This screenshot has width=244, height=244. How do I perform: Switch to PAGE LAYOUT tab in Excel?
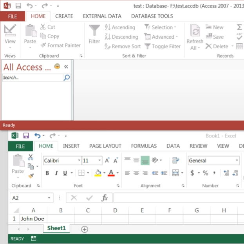105,146
